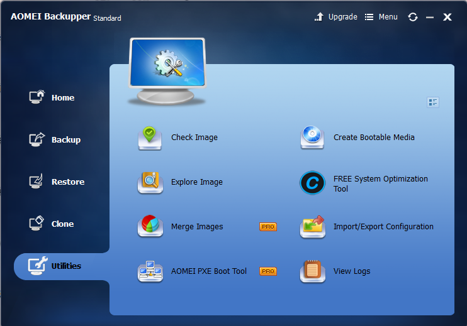Image resolution: width=467 pixels, height=326 pixels.
Task: Click the Create Bootable Media disc icon
Action: [312, 138]
